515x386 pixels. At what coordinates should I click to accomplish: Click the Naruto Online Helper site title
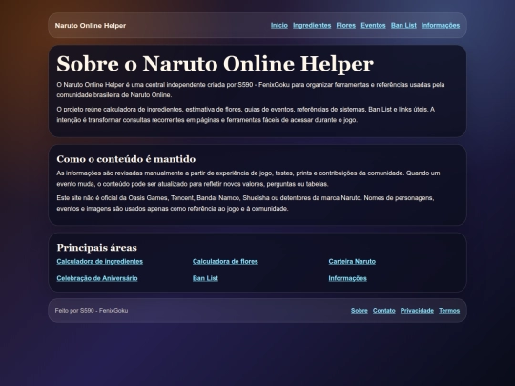coord(91,26)
